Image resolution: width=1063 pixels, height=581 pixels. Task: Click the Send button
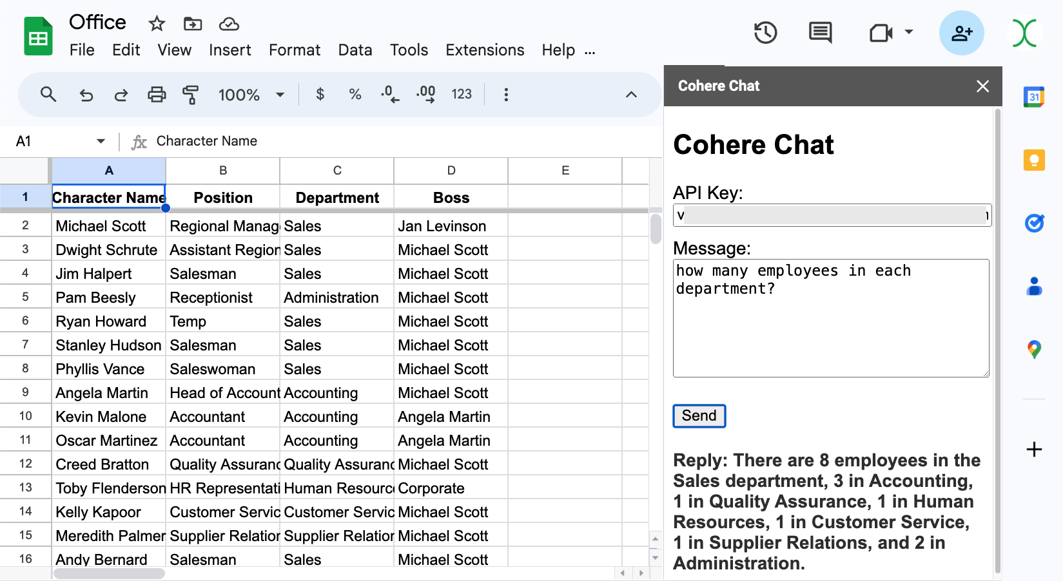[x=699, y=416]
